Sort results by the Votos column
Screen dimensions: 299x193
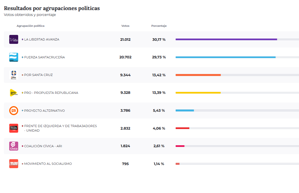125,26
